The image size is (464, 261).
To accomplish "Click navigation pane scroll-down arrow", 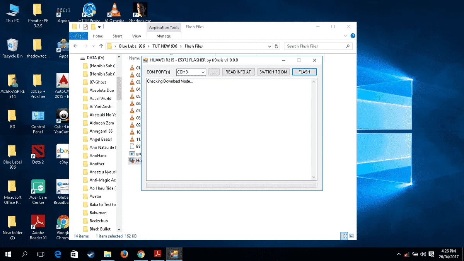I will [x=119, y=229].
